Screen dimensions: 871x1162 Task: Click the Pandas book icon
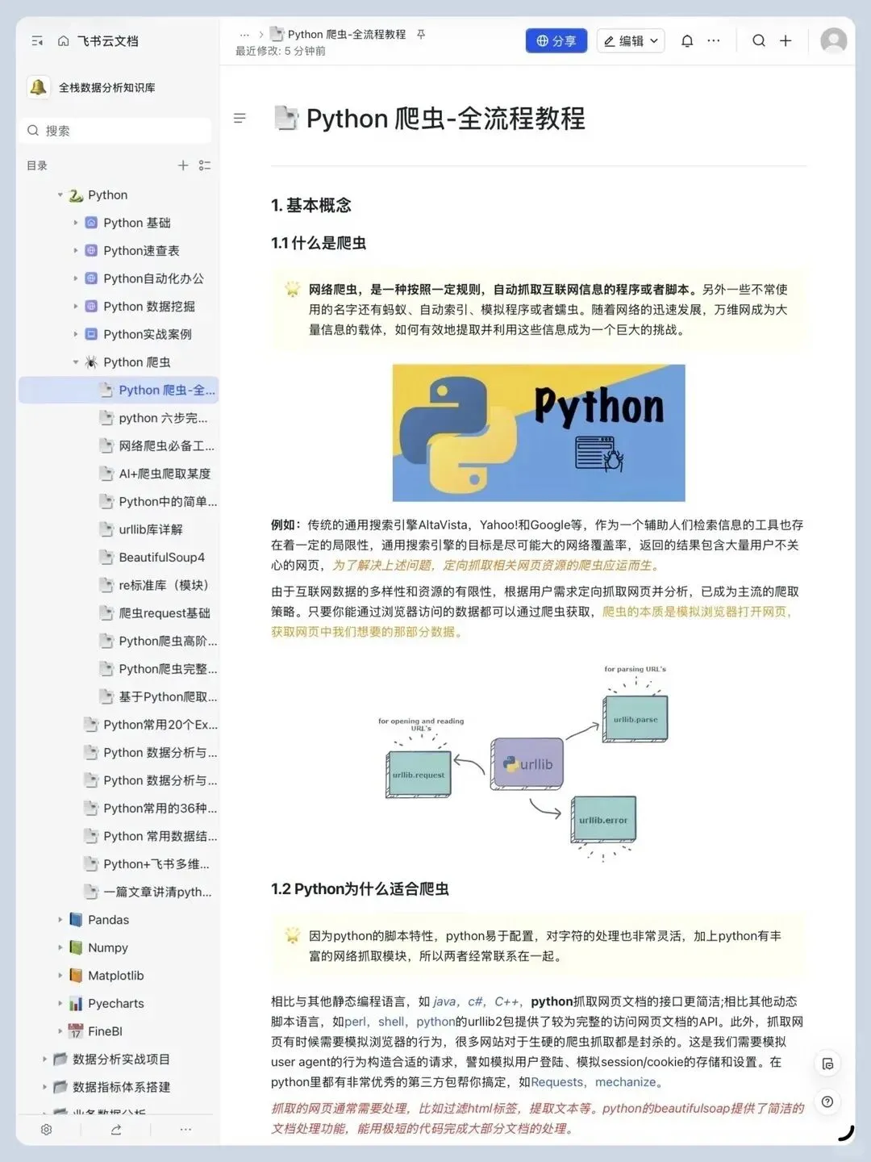coord(76,920)
